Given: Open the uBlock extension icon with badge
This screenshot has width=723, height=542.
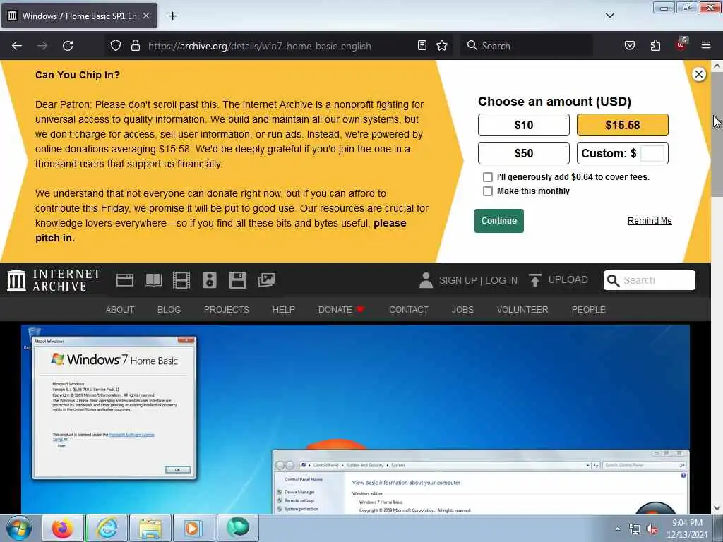Looking at the screenshot, I should tap(681, 44).
